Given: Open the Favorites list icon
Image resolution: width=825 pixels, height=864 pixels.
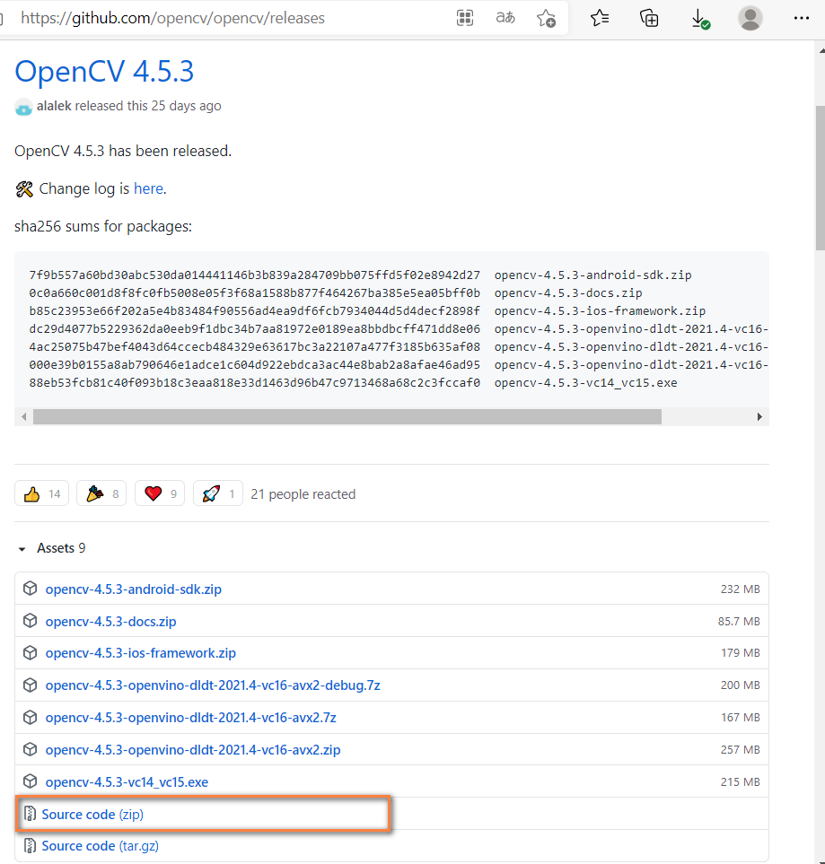Looking at the screenshot, I should tap(600, 18).
